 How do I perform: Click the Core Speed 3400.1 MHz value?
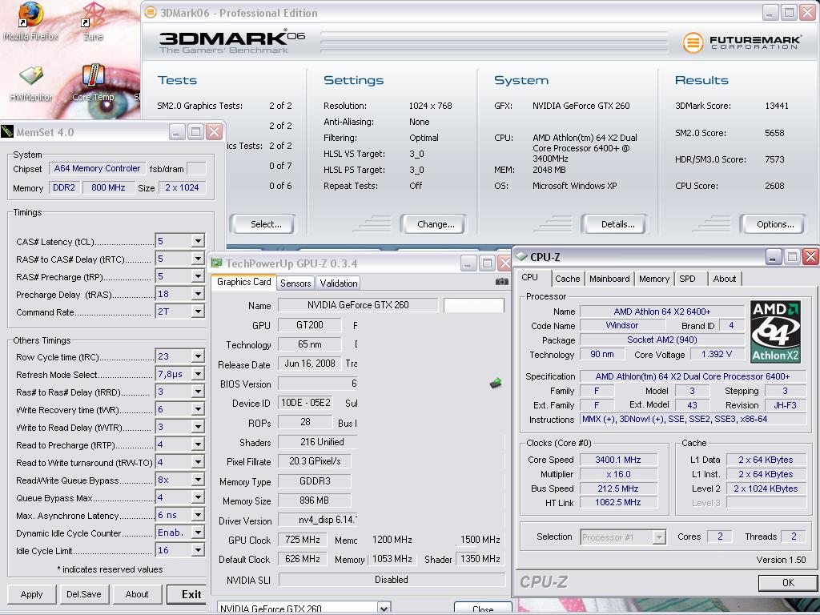(x=617, y=460)
